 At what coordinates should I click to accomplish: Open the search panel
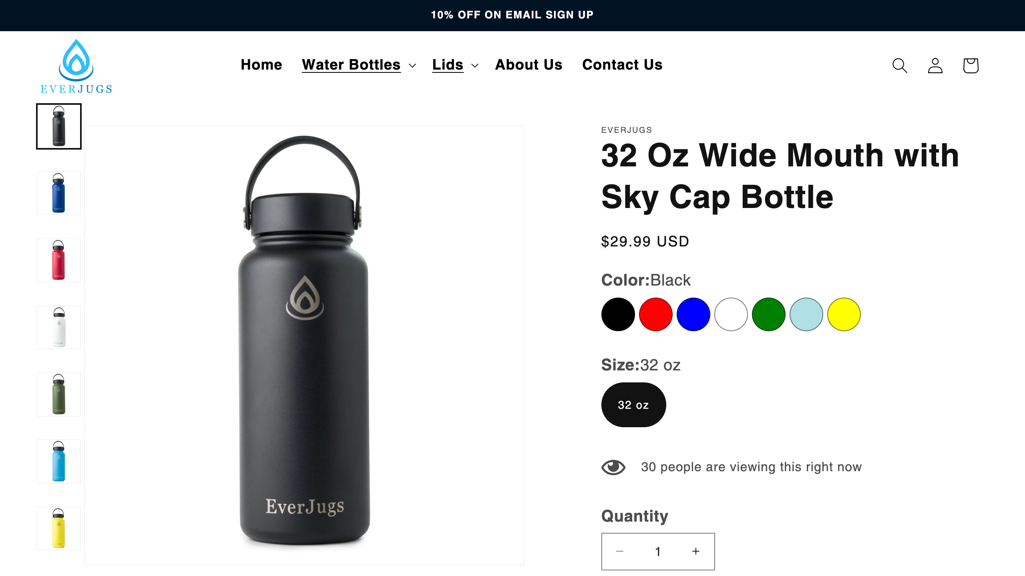pos(900,65)
